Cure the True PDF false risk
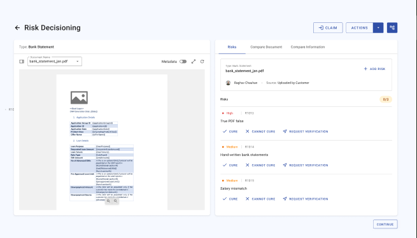The image size is (417, 238). tap(230, 131)
